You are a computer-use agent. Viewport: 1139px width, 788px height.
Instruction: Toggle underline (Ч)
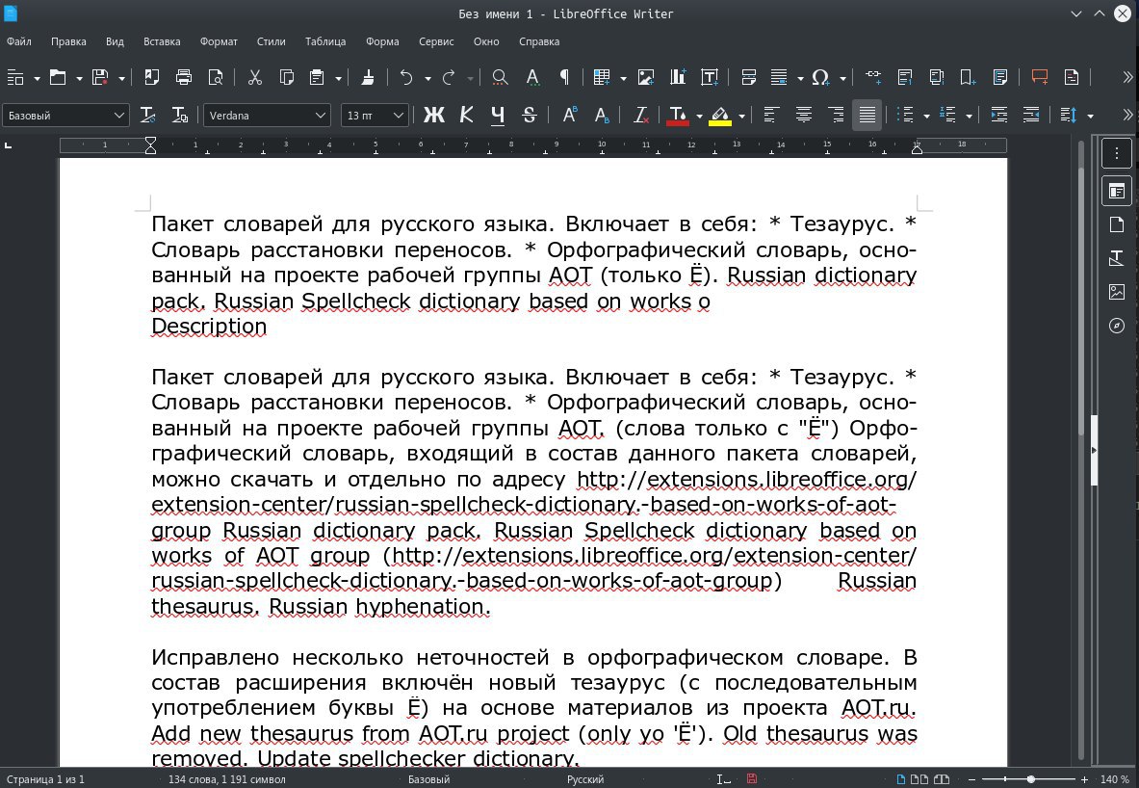[498, 115]
